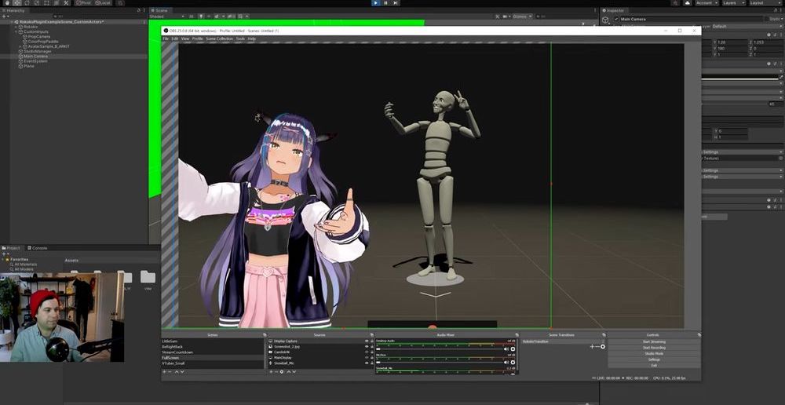Lock the Snowball_Mic source

coord(372,363)
